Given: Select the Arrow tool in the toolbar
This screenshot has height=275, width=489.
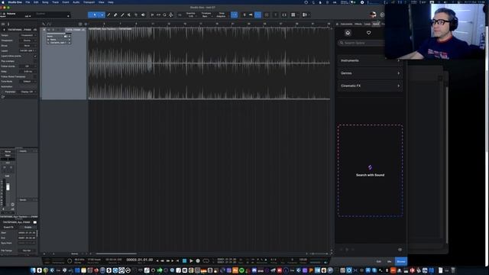Looking at the screenshot, I should pos(95,15).
